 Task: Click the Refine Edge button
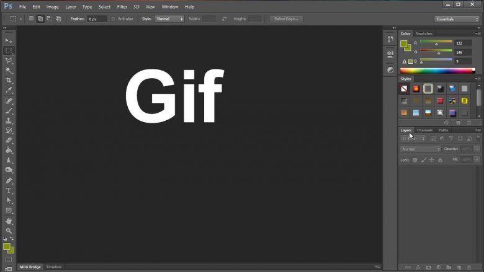click(x=286, y=19)
